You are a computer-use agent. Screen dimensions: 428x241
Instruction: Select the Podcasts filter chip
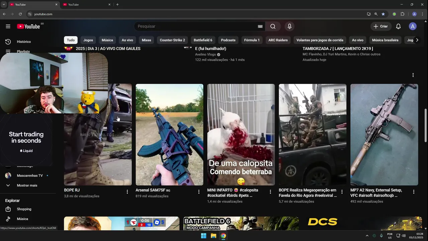point(228,40)
